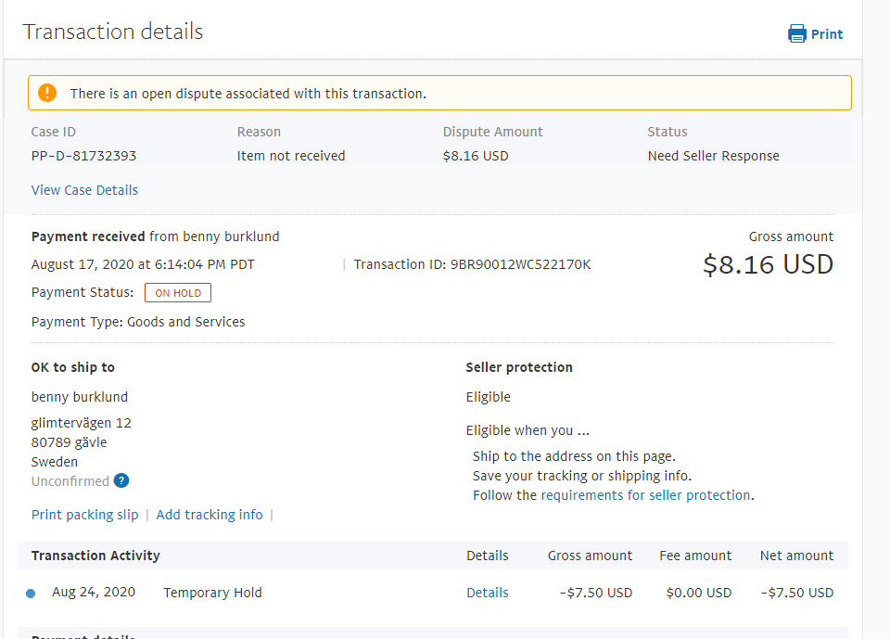
Task: Click the Transaction Activity header
Action: point(95,556)
